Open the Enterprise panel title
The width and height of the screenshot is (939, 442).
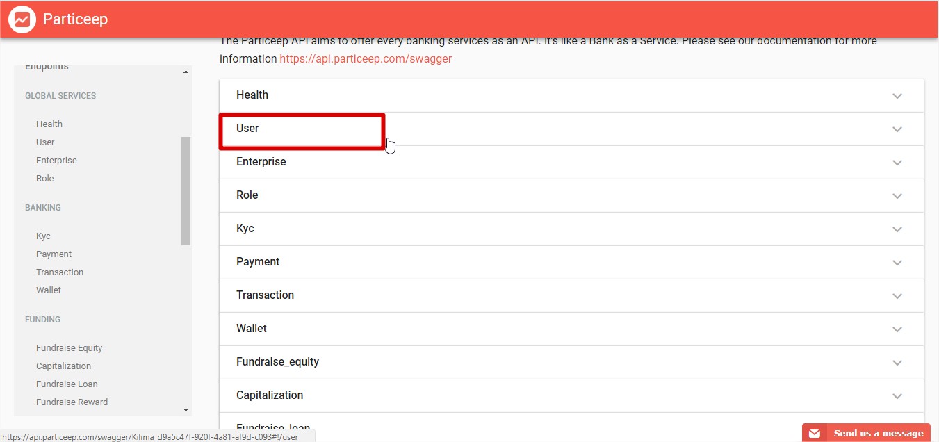coord(261,161)
